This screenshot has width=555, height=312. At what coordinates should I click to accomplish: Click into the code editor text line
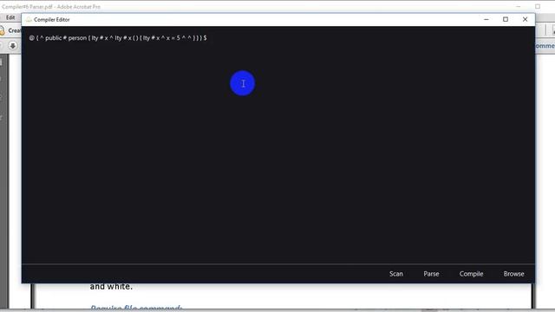(118, 38)
